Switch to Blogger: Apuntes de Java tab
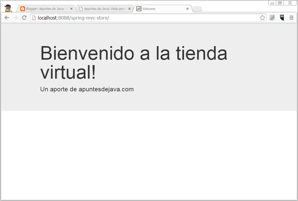This screenshot has width=298, height=201. [46, 9]
